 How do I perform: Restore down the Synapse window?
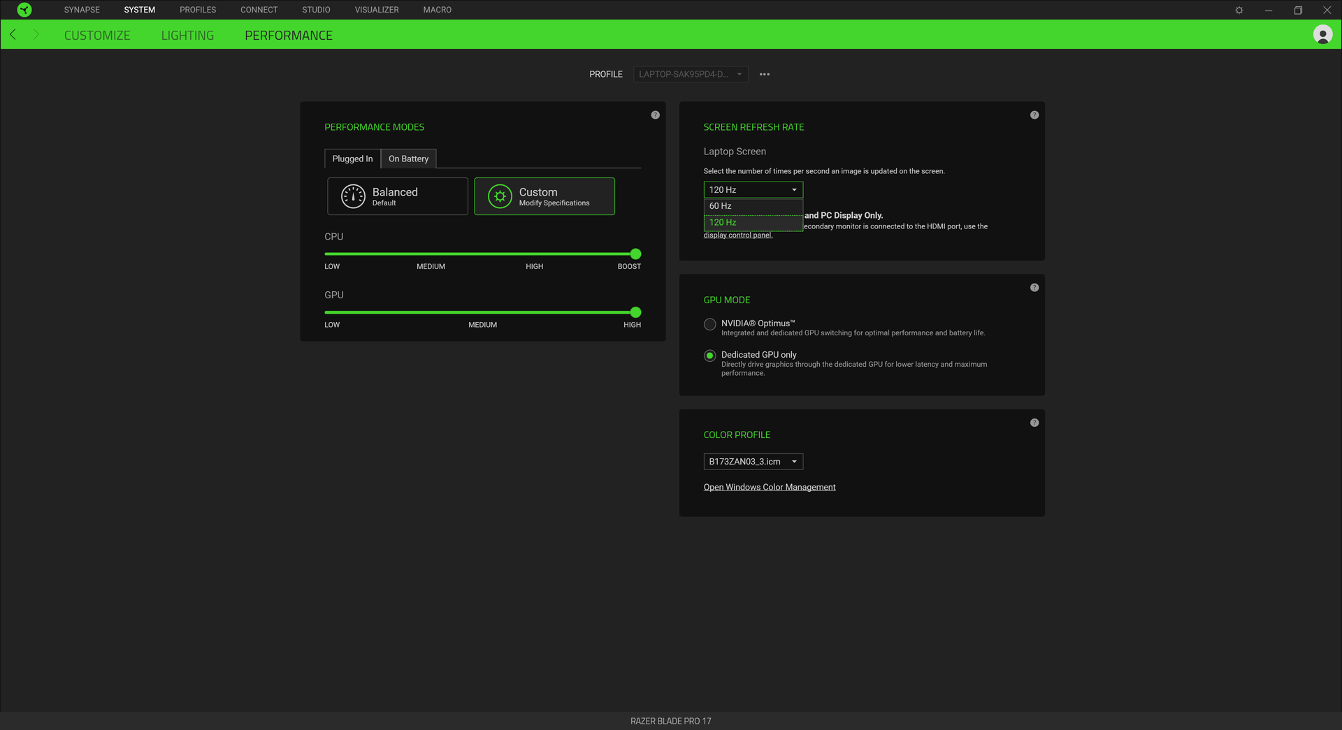(x=1298, y=10)
